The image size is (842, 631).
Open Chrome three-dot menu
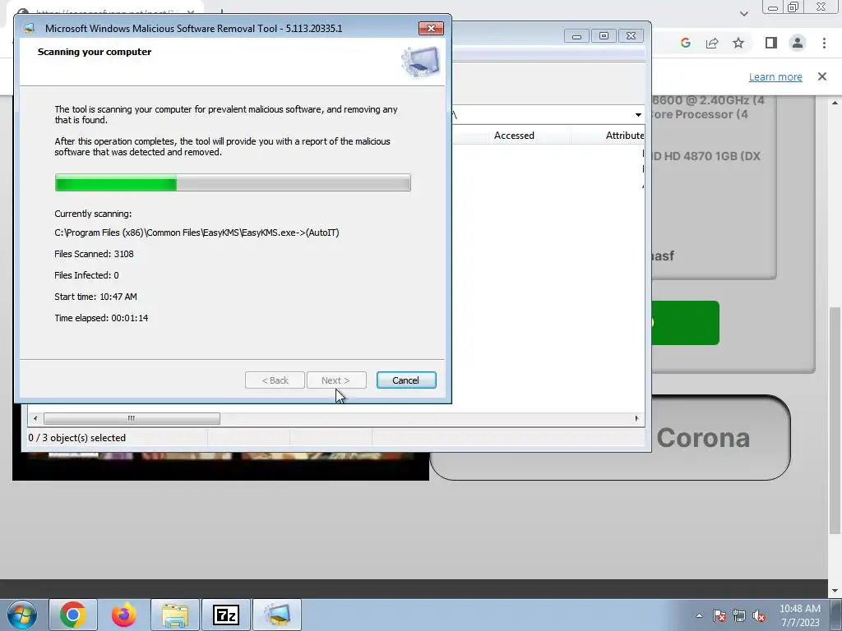(x=824, y=43)
